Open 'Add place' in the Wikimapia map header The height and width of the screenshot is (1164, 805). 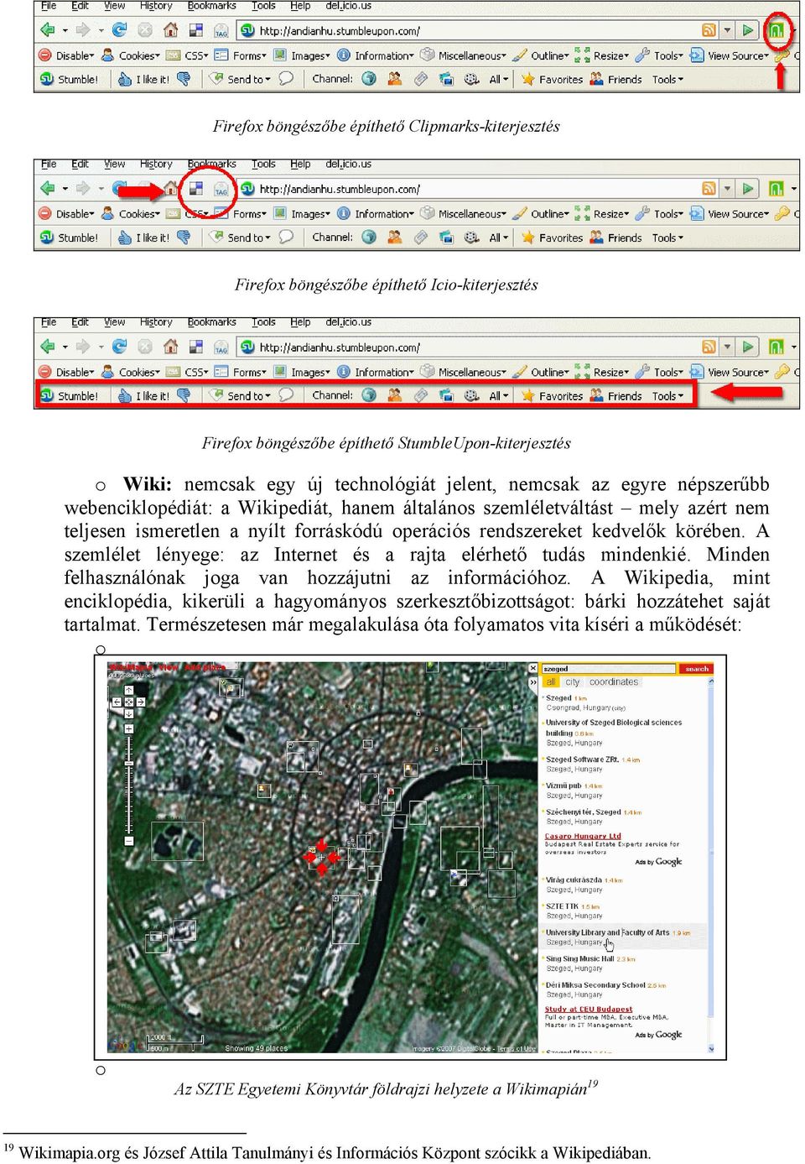pos(205,667)
